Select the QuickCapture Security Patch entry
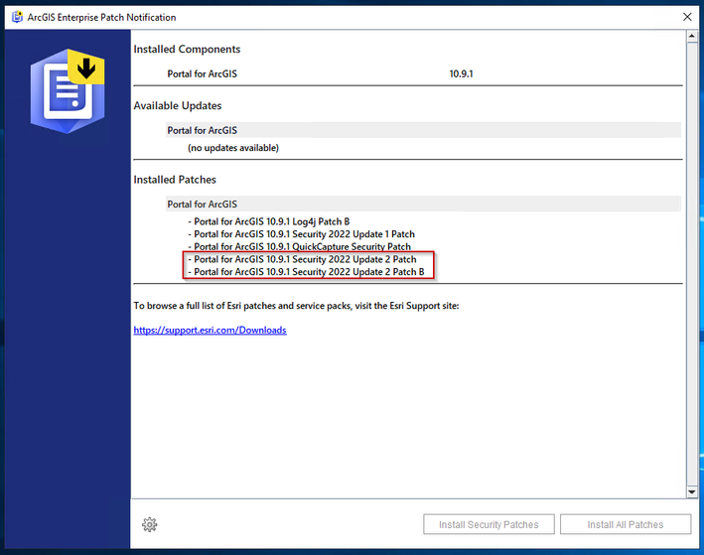 299,246
